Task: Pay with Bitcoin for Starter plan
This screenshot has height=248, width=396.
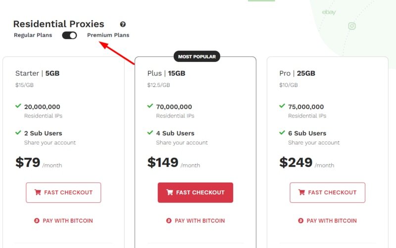Action: [x=63, y=221]
